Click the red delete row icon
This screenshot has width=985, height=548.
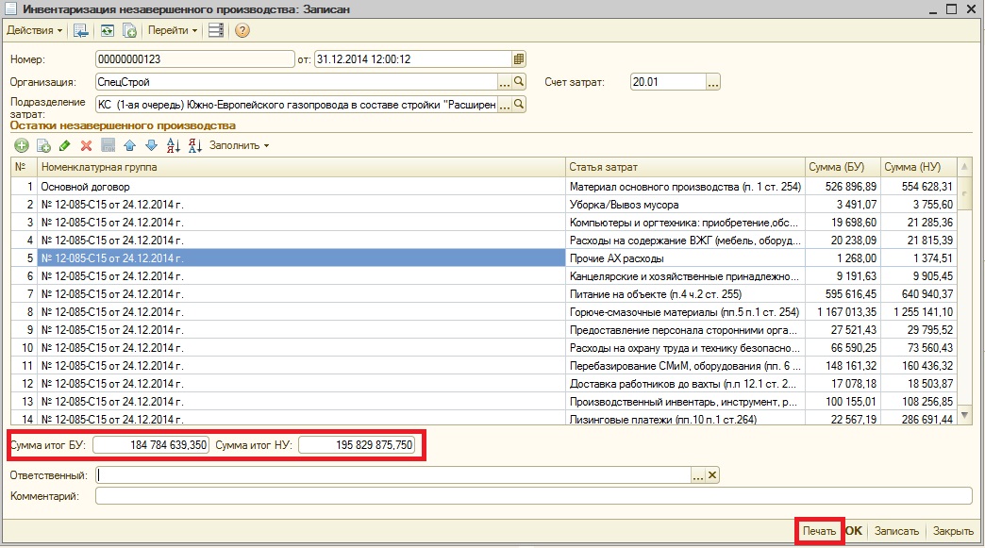(86, 145)
